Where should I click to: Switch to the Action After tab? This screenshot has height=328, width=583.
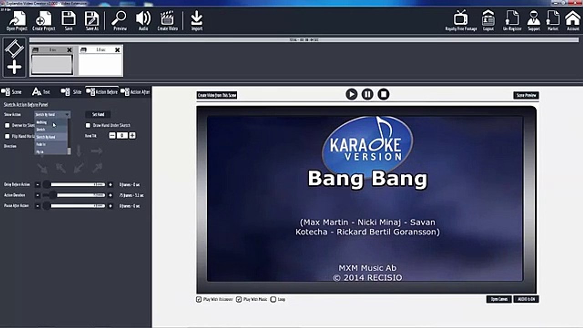[x=135, y=92]
